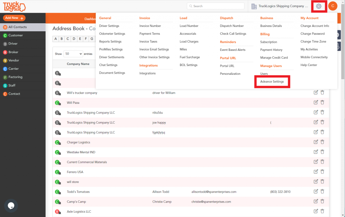The width and height of the screenshot is (345, 217).
Task: Open Odometer Settings
Action: [112, 34]
